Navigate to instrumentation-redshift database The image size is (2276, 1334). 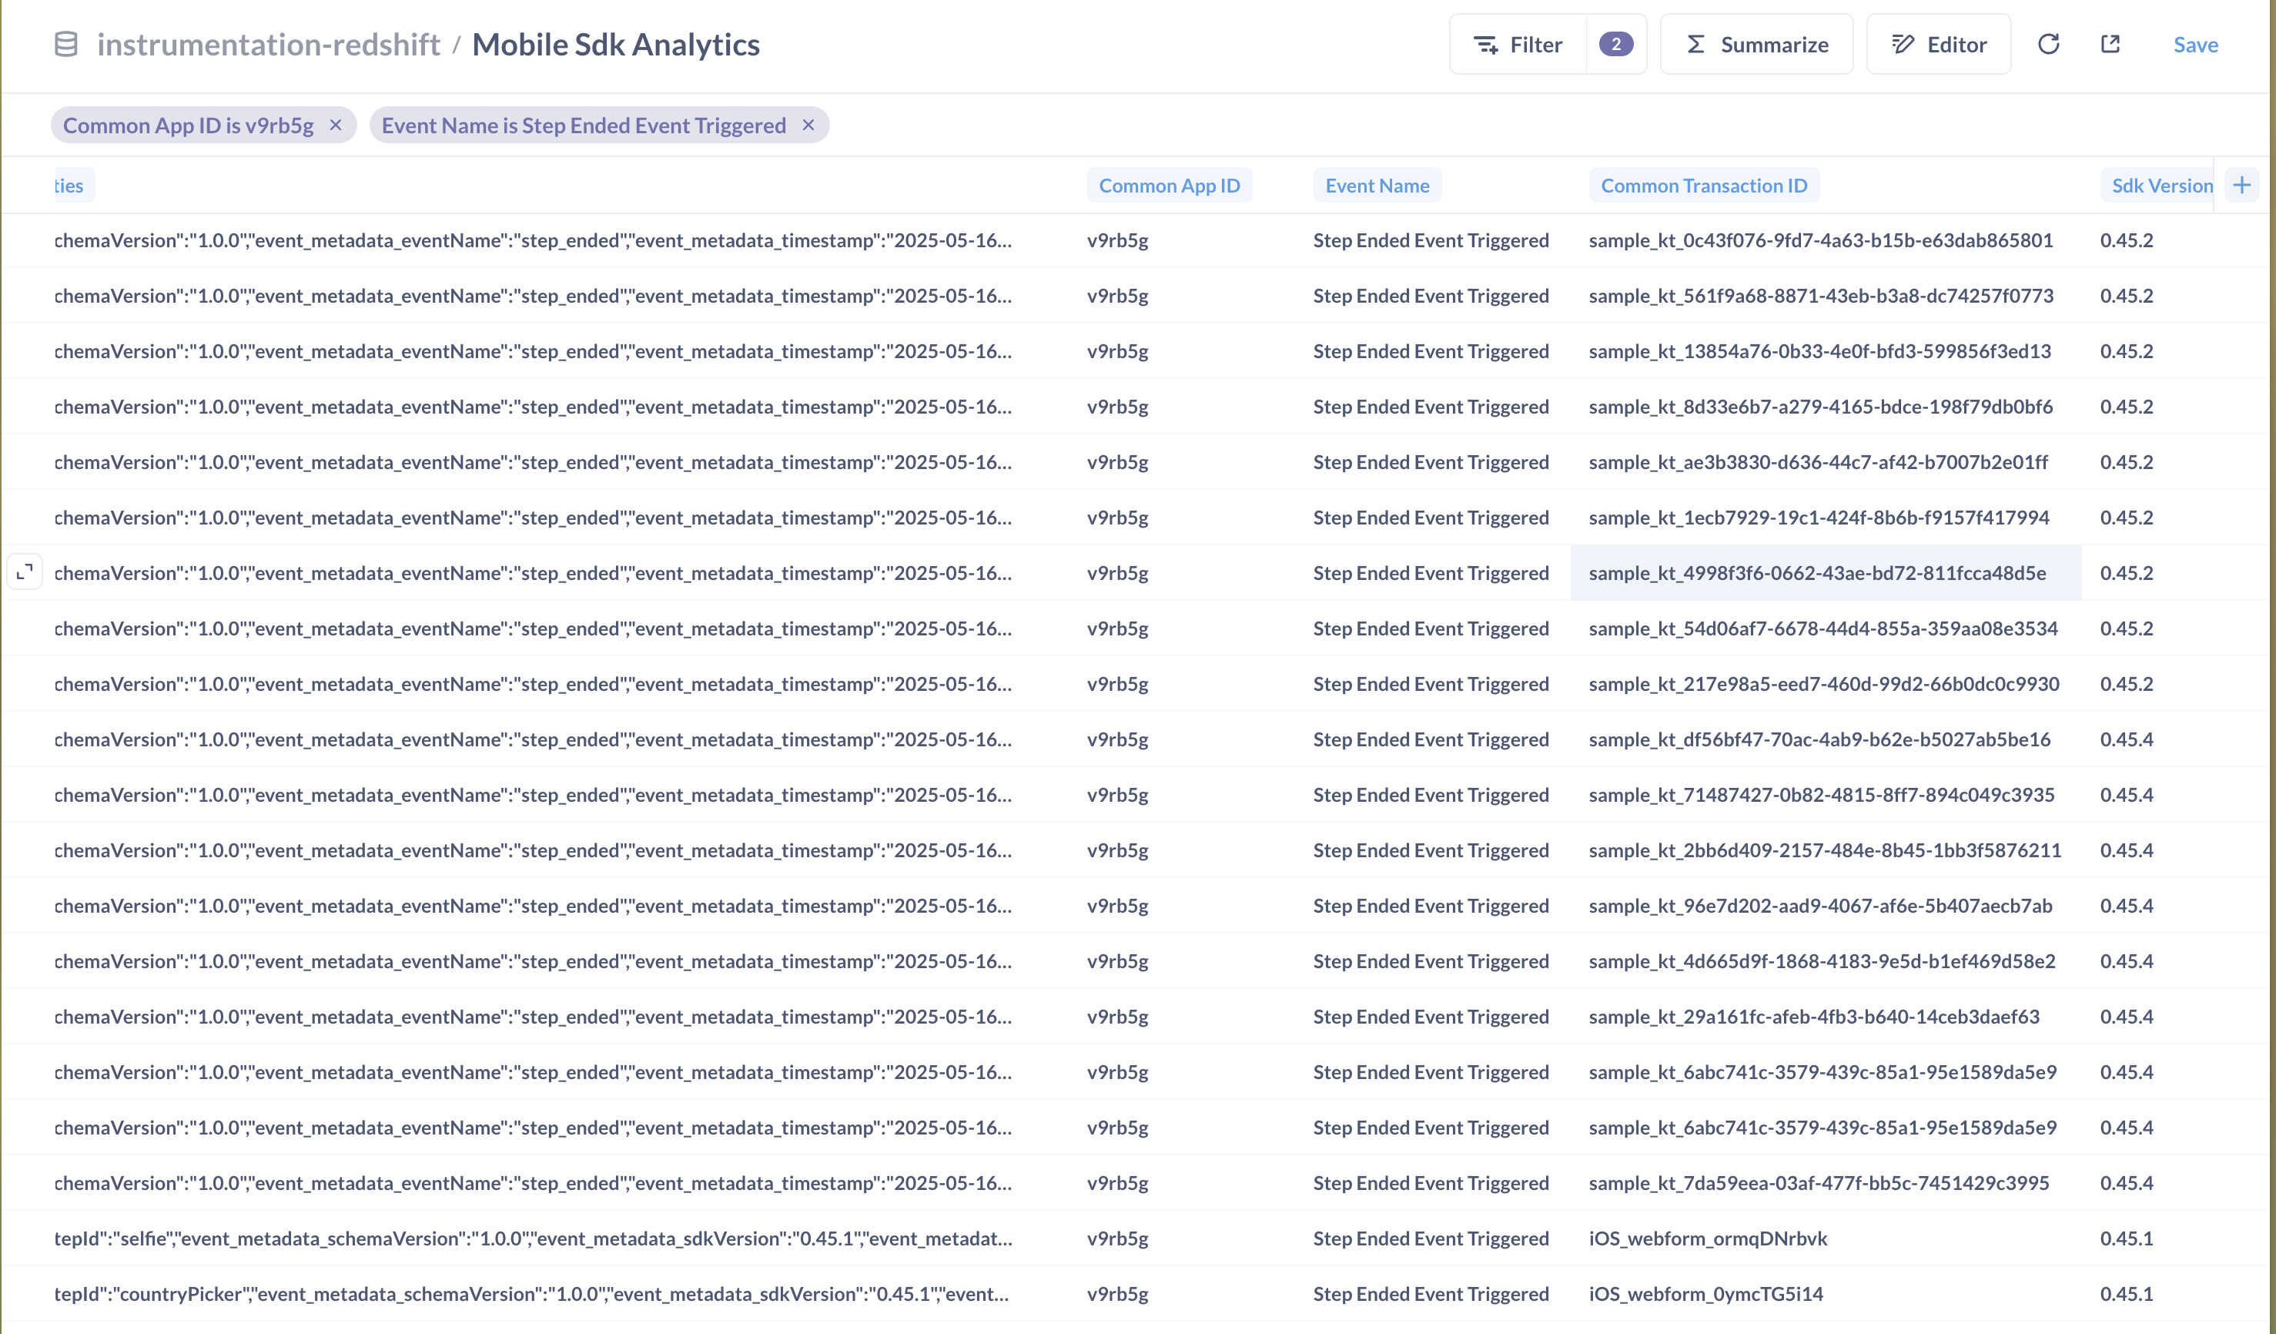[x=267, y=43]
